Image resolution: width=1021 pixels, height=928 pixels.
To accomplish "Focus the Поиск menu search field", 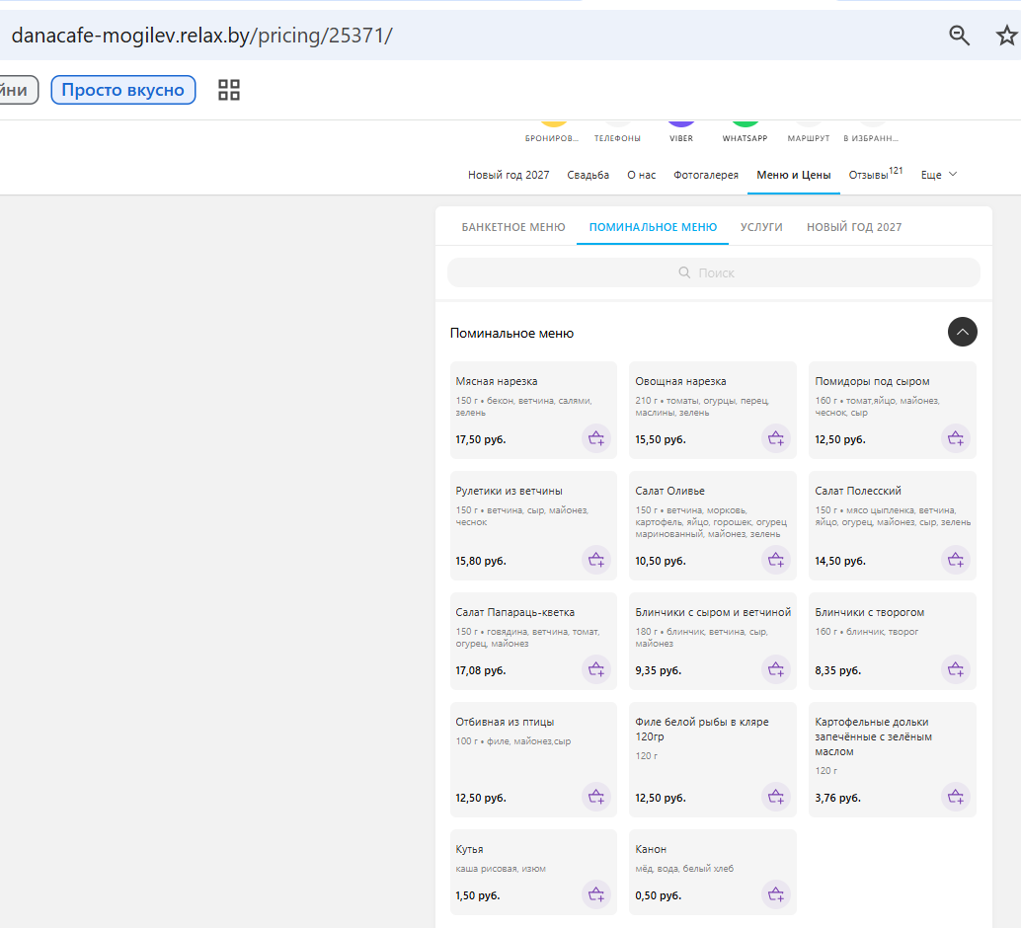I will [714, 272].
